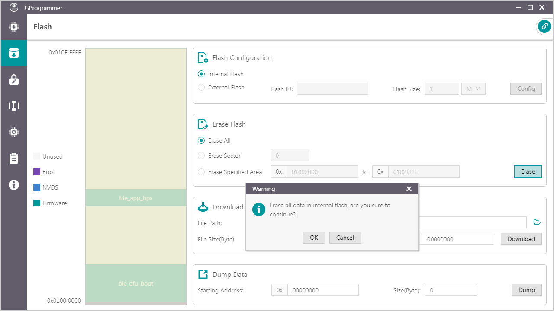Open the Help info sidebar icon

13,185
